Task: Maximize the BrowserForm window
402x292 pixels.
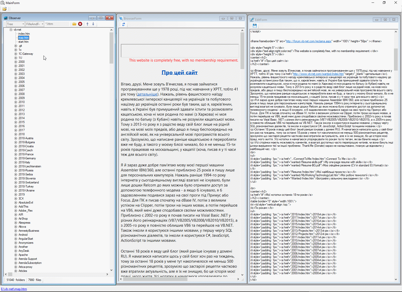Action: 232,18
